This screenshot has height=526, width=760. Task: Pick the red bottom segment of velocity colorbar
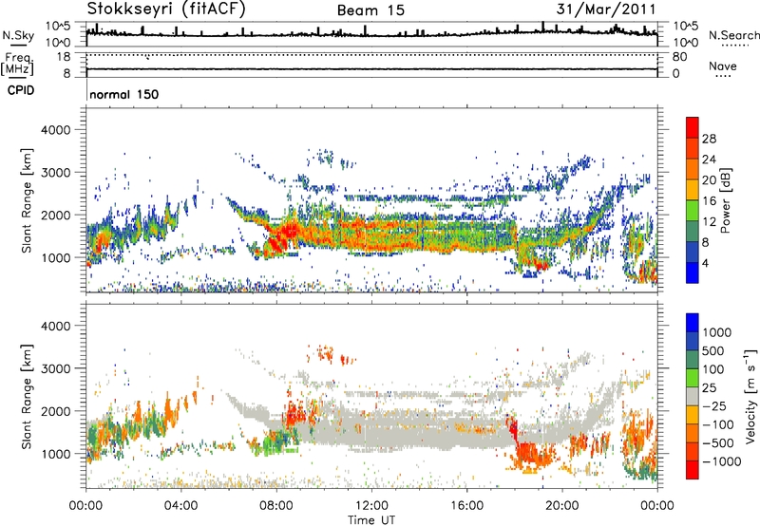pyautogui.click(x=693, y=470)
